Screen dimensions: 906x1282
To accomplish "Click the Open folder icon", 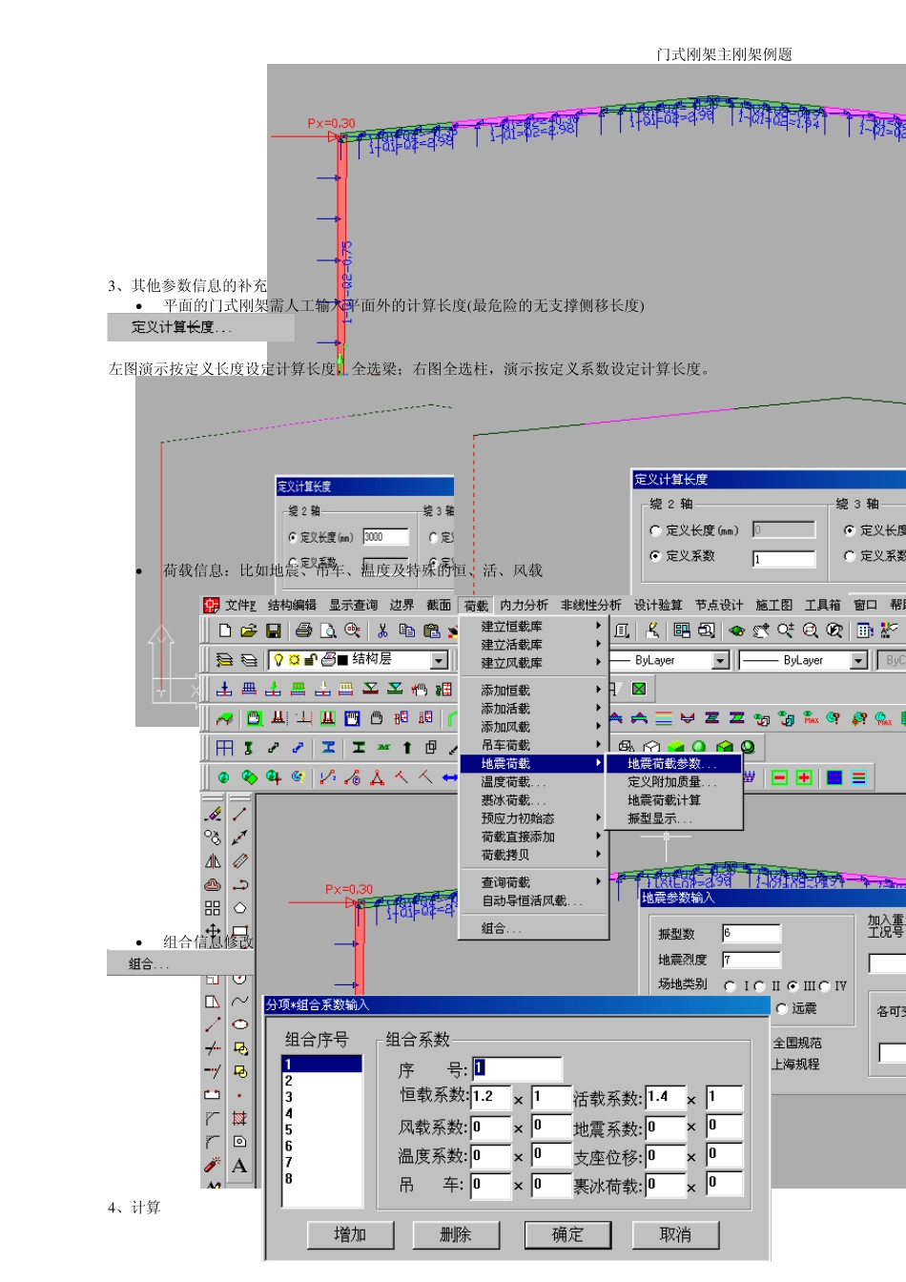I will (x=249, y=631).
